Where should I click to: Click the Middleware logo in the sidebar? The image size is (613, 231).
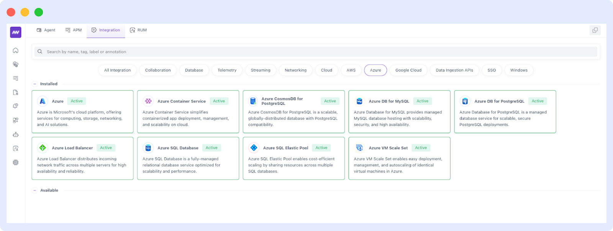(x=16, y=32)
